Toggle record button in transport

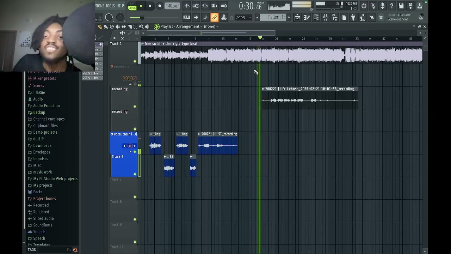pyautogui.click(x=160, y=6)
